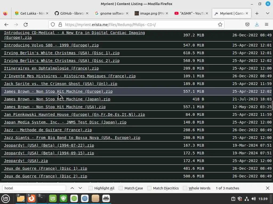Open a new browser tab

257,13
